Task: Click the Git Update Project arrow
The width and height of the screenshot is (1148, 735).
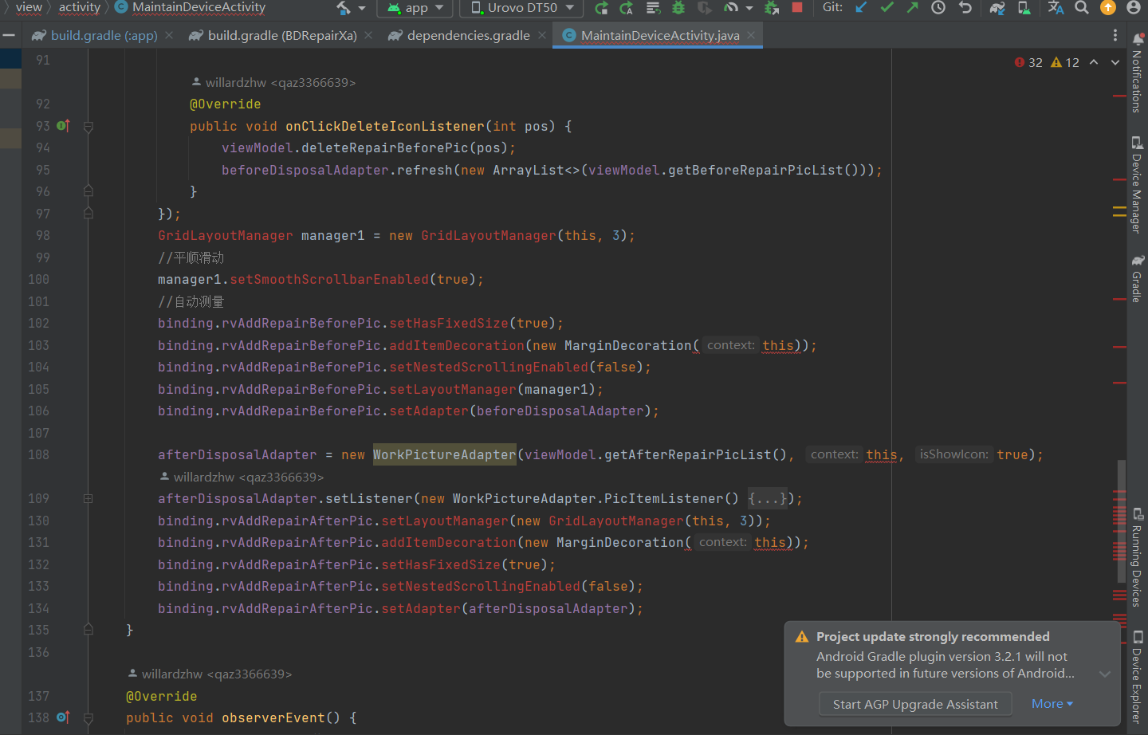Action: (861, 7)
